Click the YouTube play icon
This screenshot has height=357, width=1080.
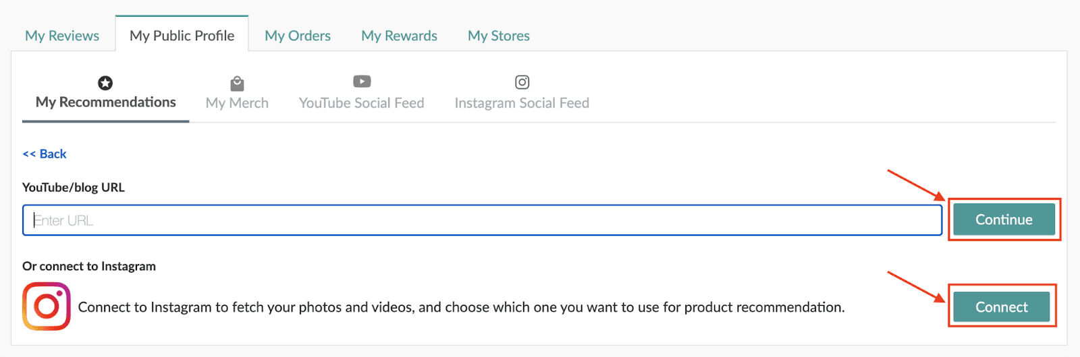[362, 82]
